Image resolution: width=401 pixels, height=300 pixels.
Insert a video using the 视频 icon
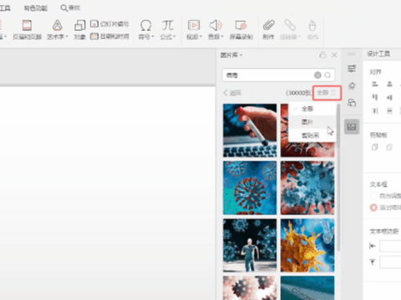coord(194,29)
